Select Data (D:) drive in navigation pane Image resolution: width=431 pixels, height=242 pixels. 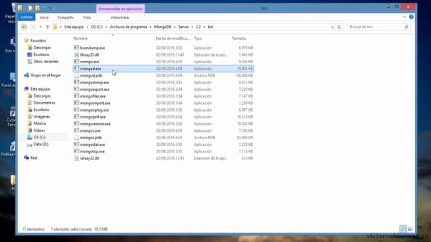click(40, 144)
